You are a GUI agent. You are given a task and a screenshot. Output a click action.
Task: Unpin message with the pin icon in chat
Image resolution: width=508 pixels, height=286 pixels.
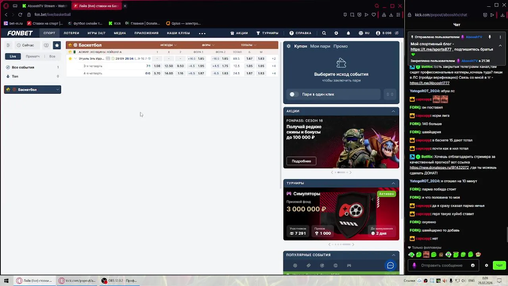click(490, 37)
